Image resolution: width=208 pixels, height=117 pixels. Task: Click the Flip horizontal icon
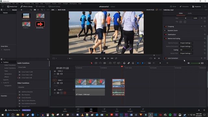181,22
